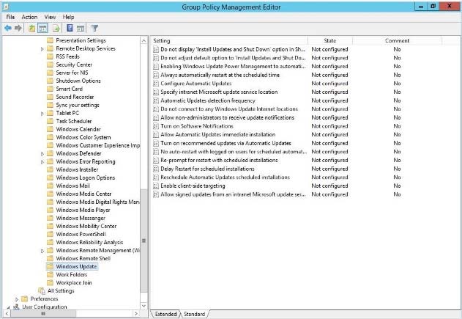462x319 pixels.
Task: Click the Remote Desktop Services folder icon
Action: click(x=51, y=48)
